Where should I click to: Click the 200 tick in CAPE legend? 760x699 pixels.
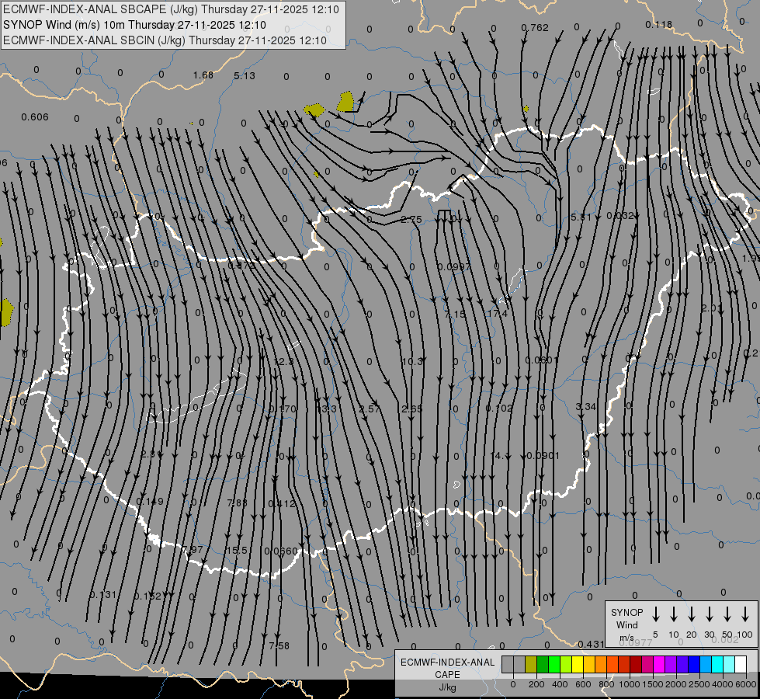(x=536, y=684)
